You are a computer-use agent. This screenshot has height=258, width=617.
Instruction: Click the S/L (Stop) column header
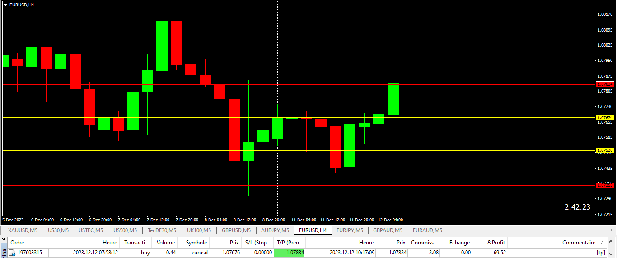click(257, 243)
